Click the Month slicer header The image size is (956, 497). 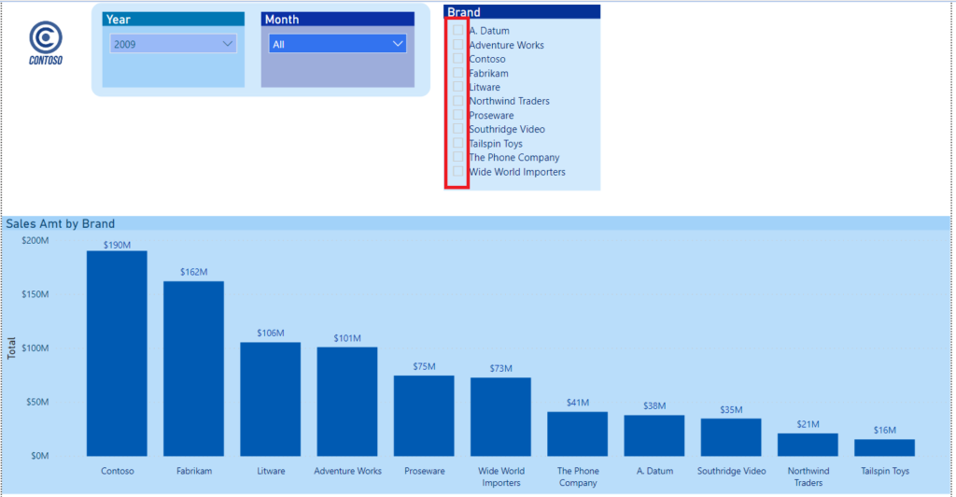pyautogui.click(x=338, y=20)
